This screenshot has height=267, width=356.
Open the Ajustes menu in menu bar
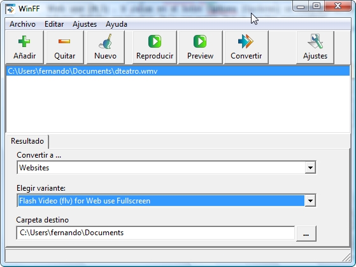point(85,24)
